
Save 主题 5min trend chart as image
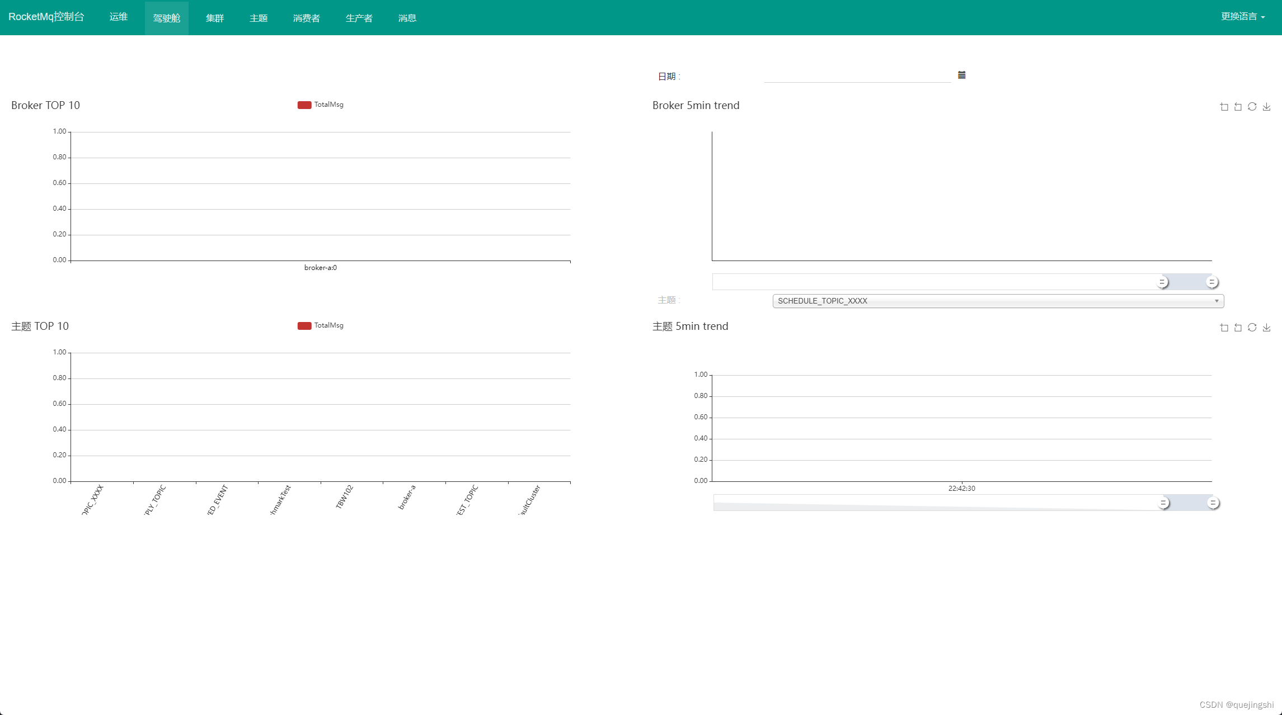[1267, 328]
